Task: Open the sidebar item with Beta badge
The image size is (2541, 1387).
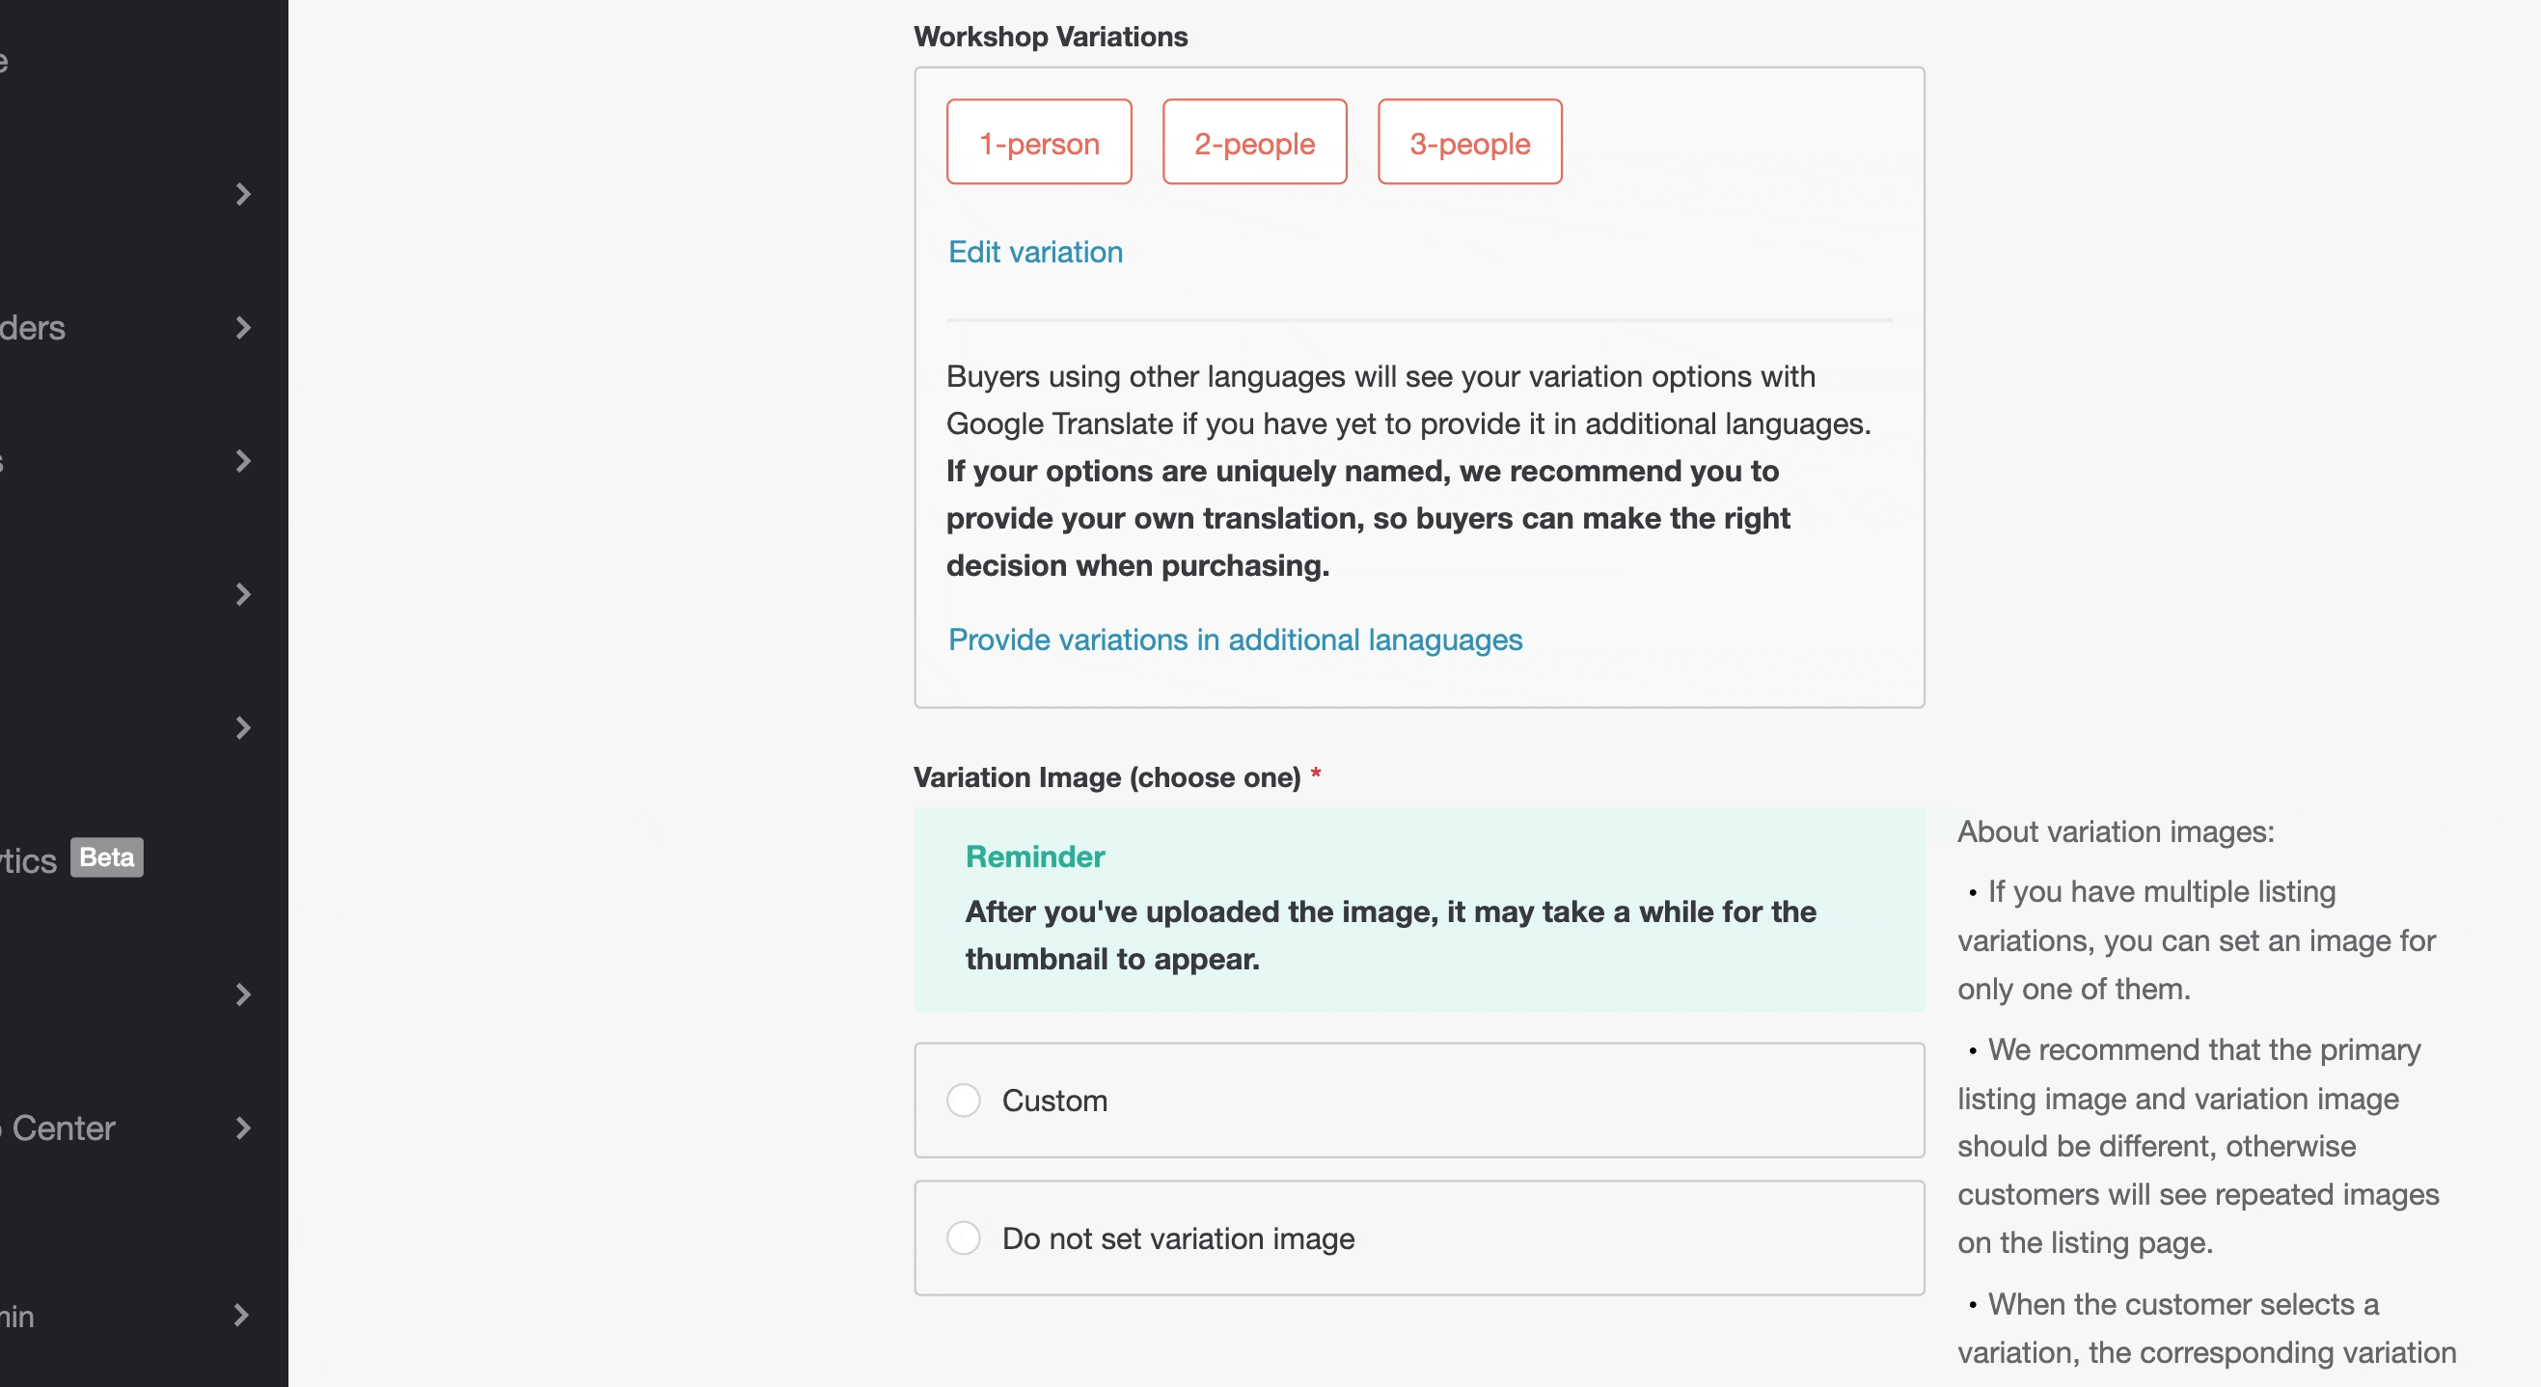Action: [x=30, y=860]
